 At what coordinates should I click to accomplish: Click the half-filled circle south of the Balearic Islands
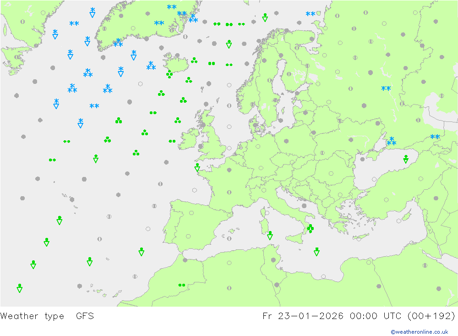[229, 239]
